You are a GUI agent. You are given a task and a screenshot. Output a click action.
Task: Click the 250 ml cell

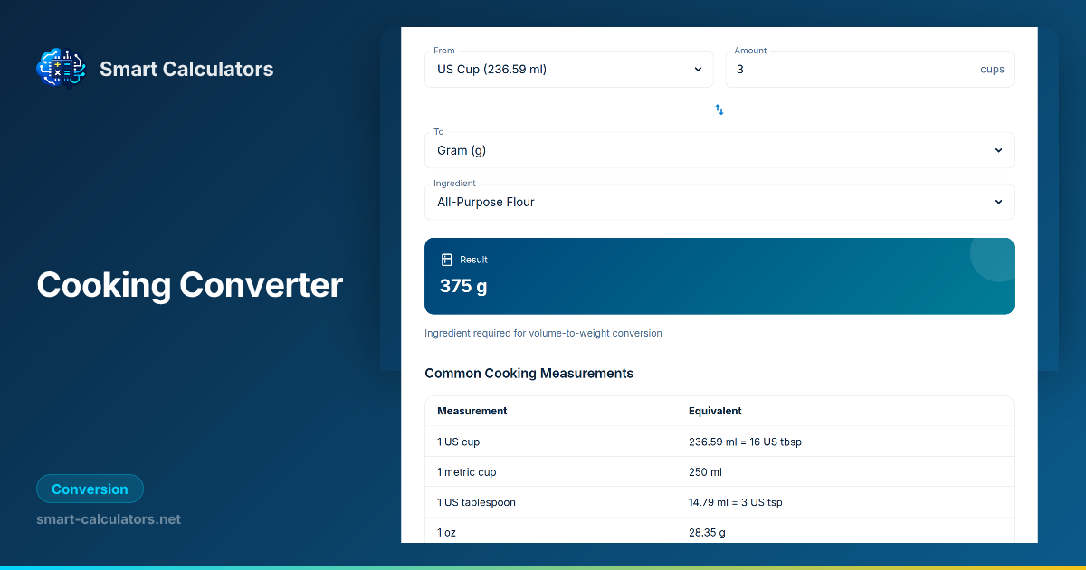click(705, 472)
